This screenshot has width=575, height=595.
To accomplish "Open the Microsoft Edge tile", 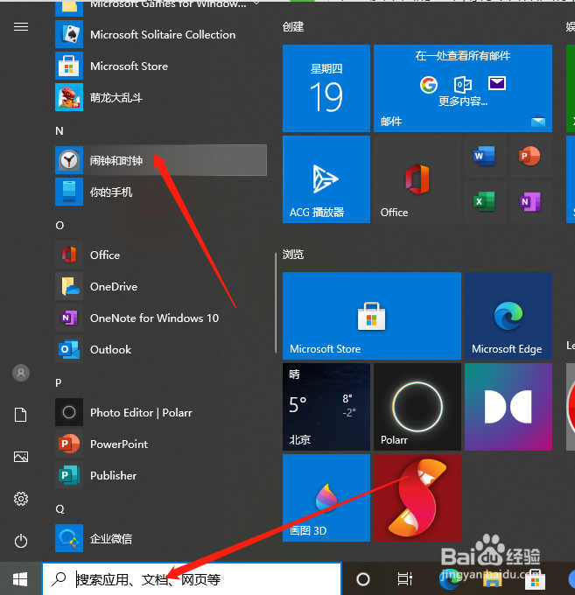I will click(508, 316).
